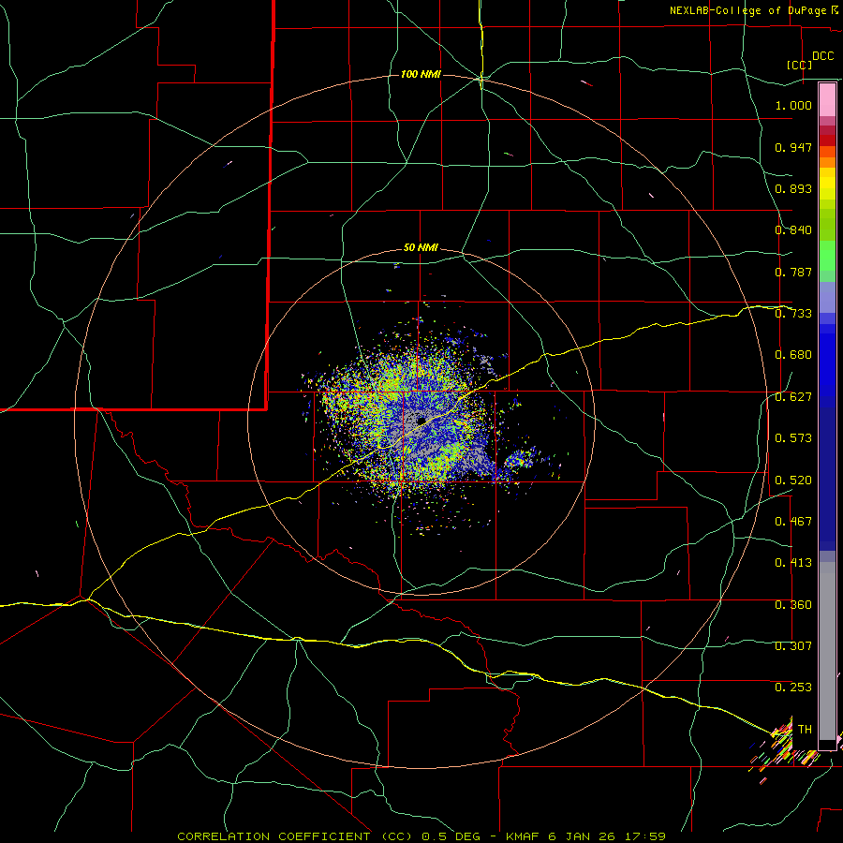Click the 0.627 scale value

(x=793, y=397)
